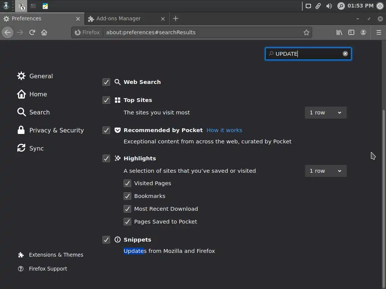This screenshot has width=386, height=289.
Task: Clear the preferences search text
Action: pos(345,54)
